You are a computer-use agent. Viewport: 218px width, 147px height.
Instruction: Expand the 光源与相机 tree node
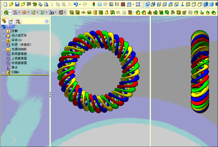[4, 50]
